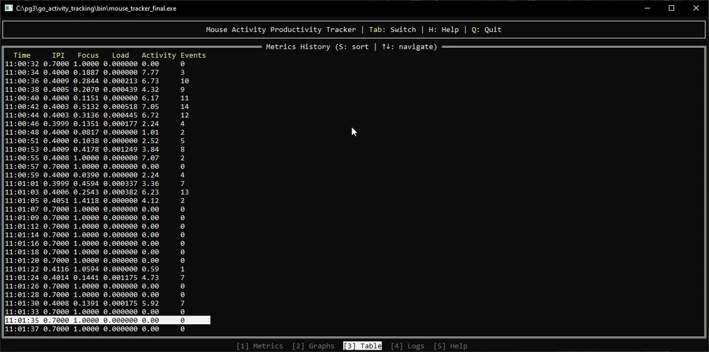
Task: Click the Time column header
Action: tap(22, 55)
